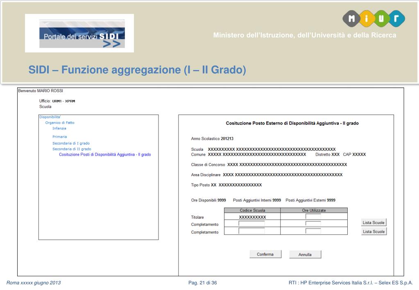Click the form title Cosituzione Posto Esterno
Screen dimensions: 419x290
tap(292, 123)
